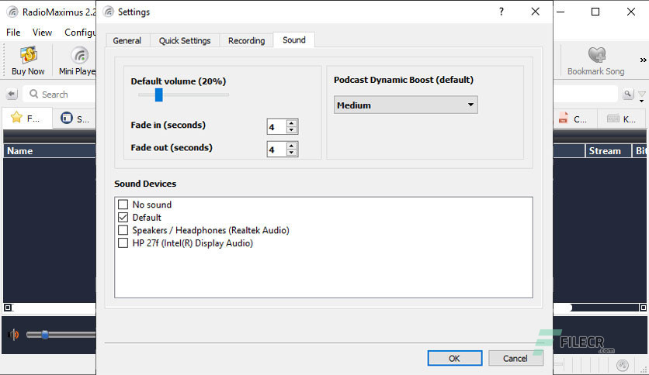Click the Name column header
The height and width of the screenshot is (375, 649).
coord(50,151)
